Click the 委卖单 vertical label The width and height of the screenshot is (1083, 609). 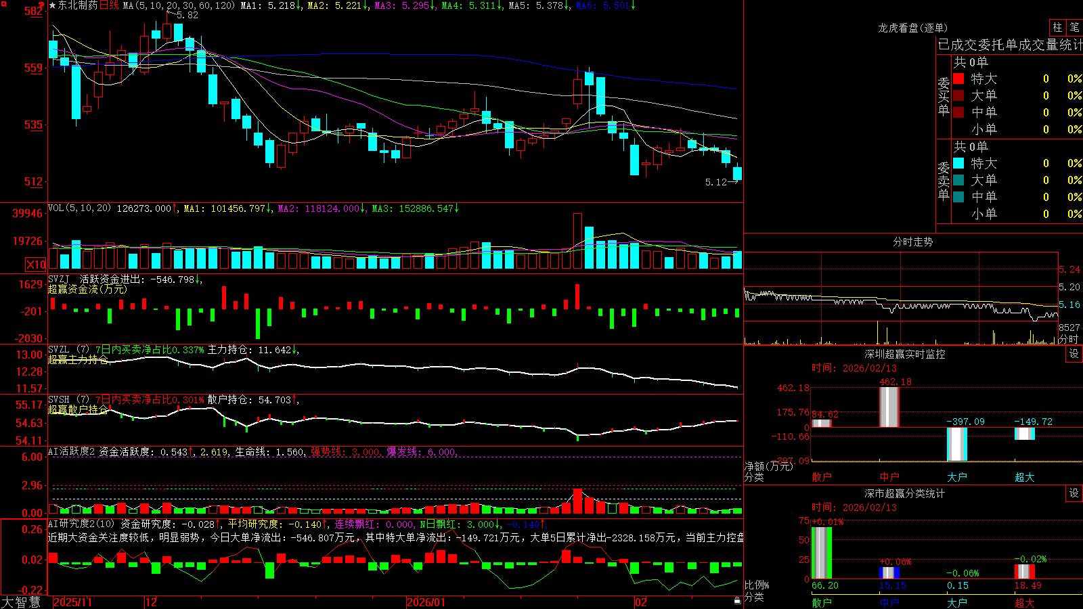(x=944, y=181)
